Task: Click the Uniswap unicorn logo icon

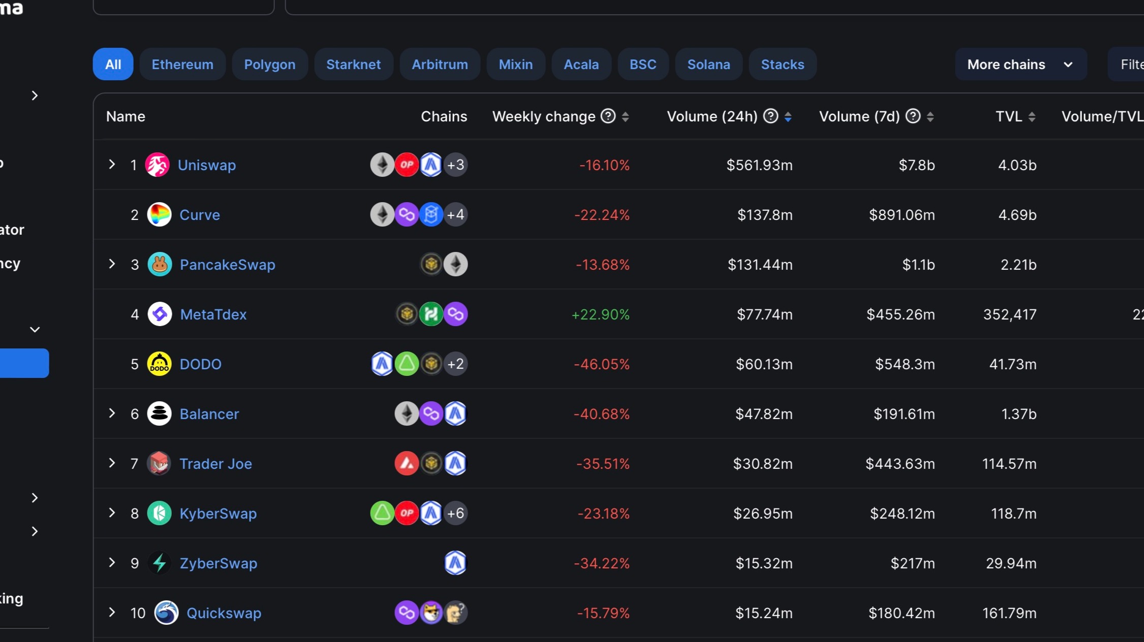Action: [x=157, y=165]
